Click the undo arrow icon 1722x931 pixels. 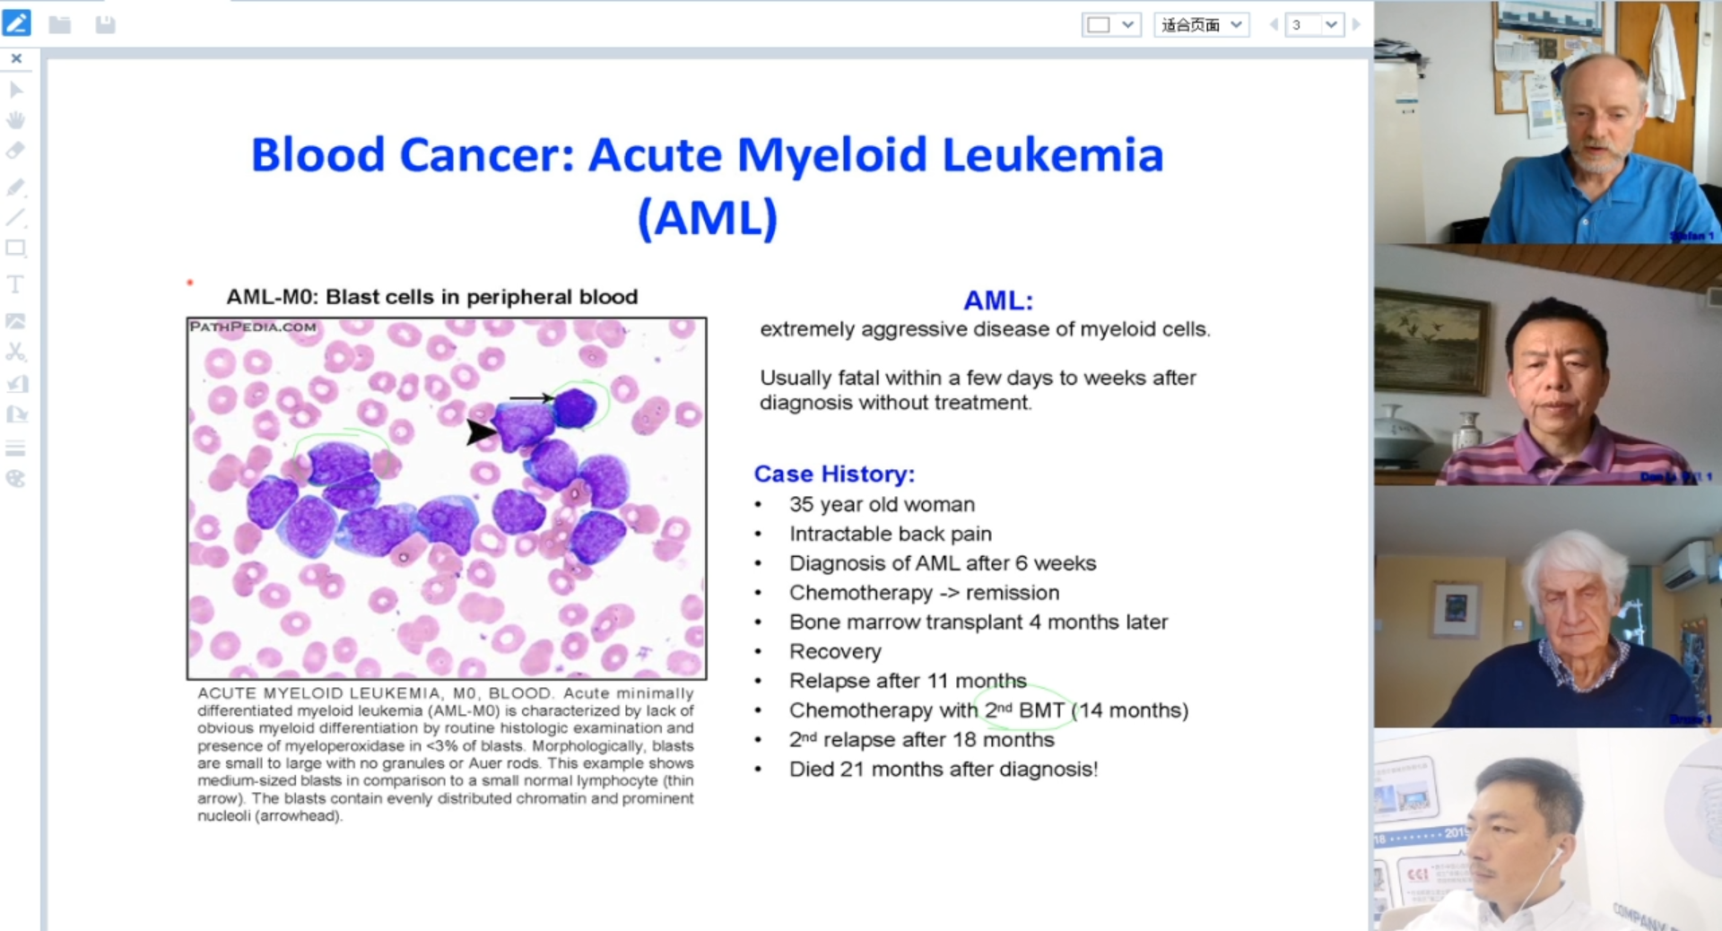pyautogui.click(x=17, y=384)
